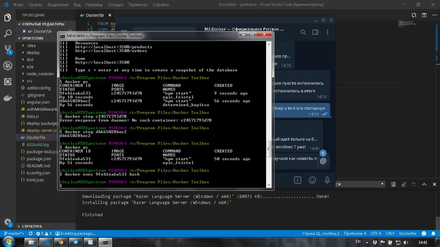Open the Debug view in the activity bar

point(8,66)
